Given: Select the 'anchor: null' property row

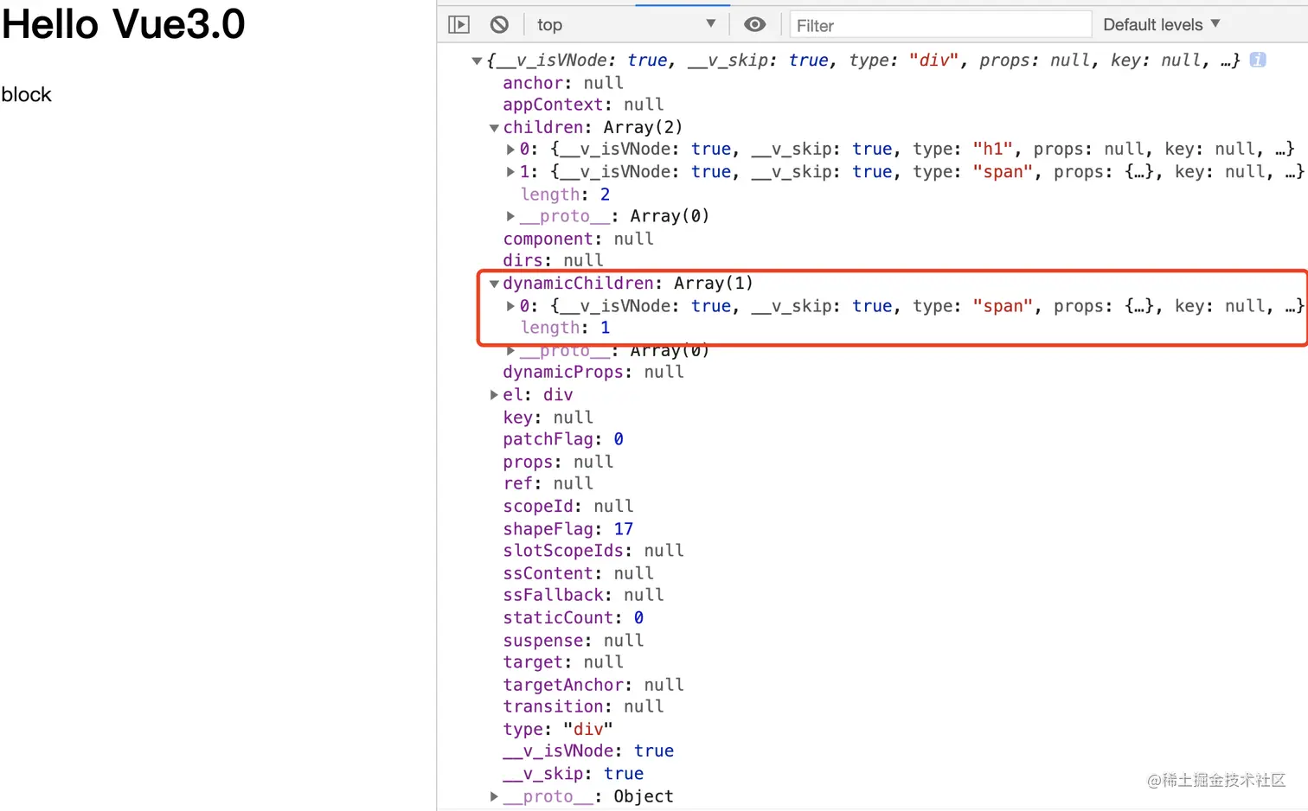Looking at the screenshot, I should point(563,83).
